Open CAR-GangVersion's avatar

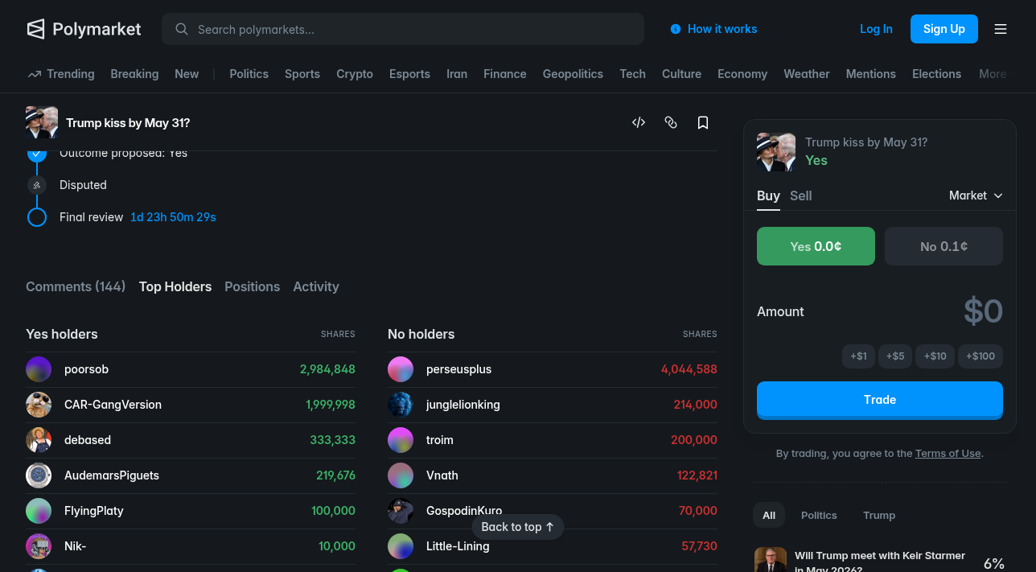point(39,405)
